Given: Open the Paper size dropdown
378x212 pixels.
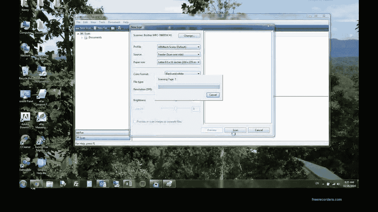Looking at the screenshot, I should pyautogui.click(x=179, y=62).
